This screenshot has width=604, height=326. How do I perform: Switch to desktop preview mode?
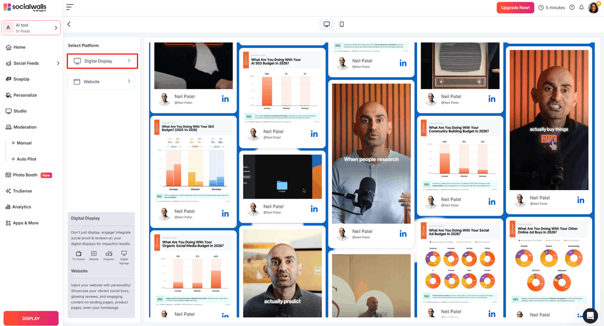coord(327,24)
